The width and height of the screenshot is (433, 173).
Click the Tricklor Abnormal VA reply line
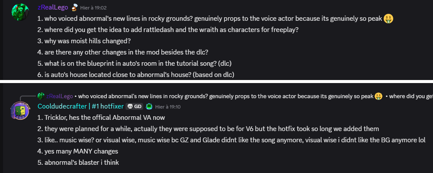102,118
